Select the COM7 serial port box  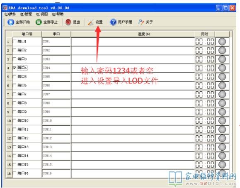(56, 94)
